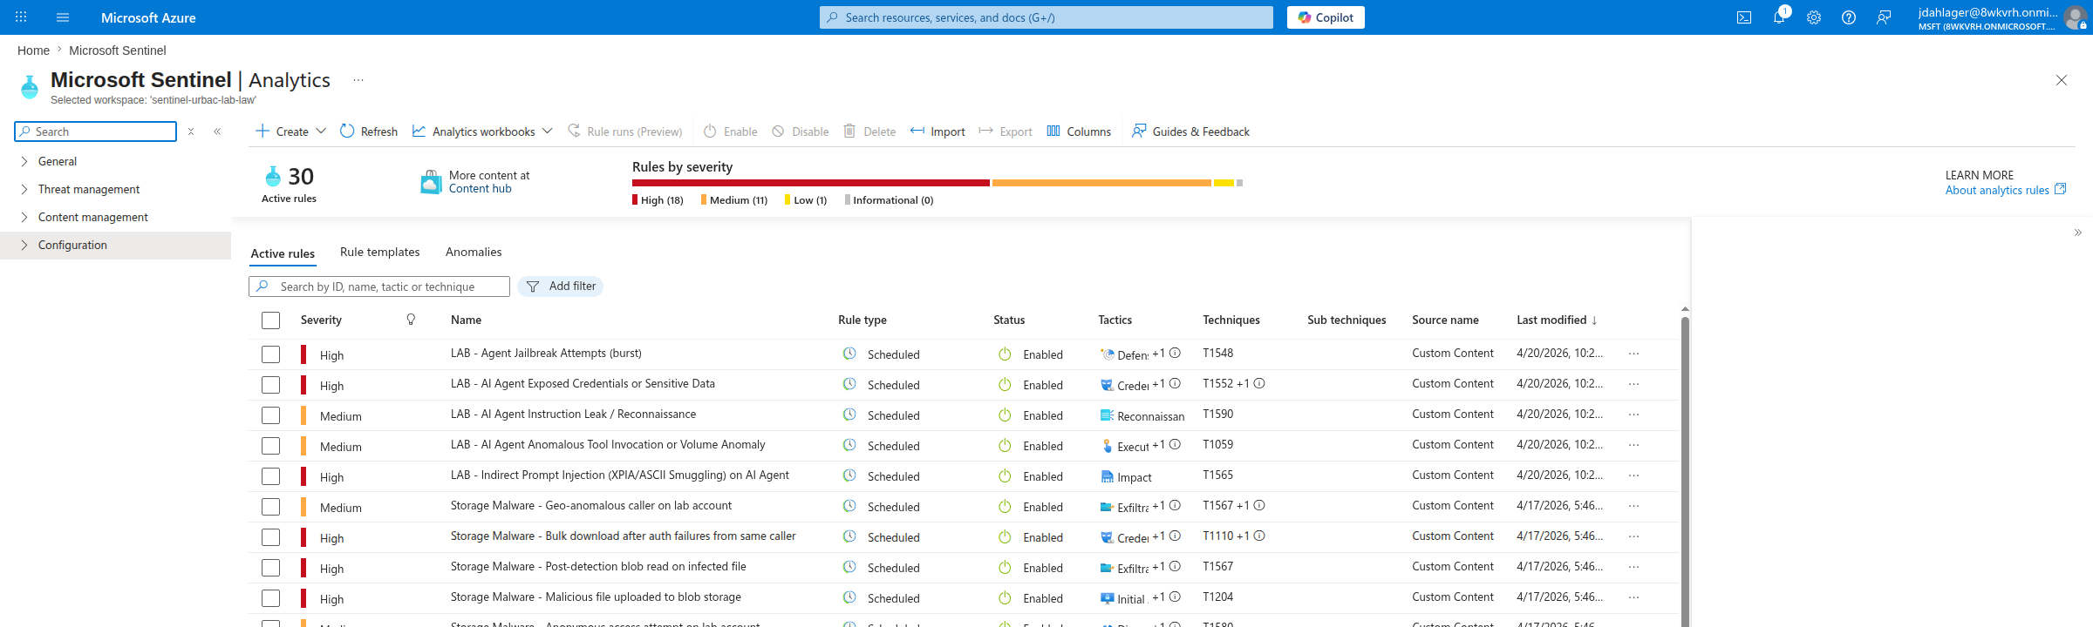Switch to the Rule templates tab

coord(380,252)
